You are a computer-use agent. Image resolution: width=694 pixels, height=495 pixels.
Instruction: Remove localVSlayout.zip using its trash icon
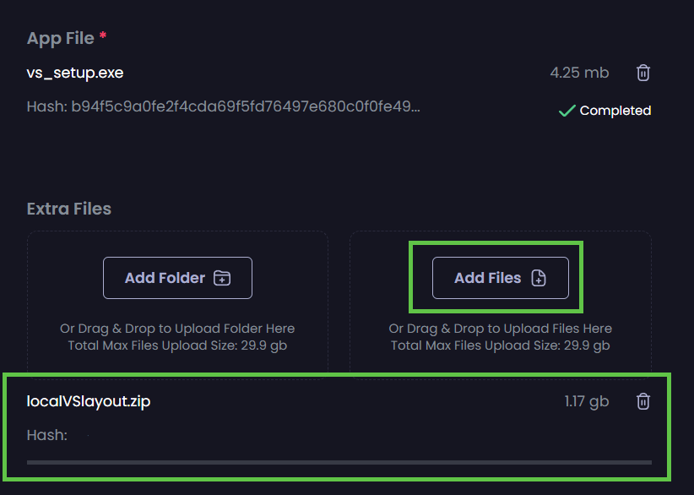click(643, 401)
